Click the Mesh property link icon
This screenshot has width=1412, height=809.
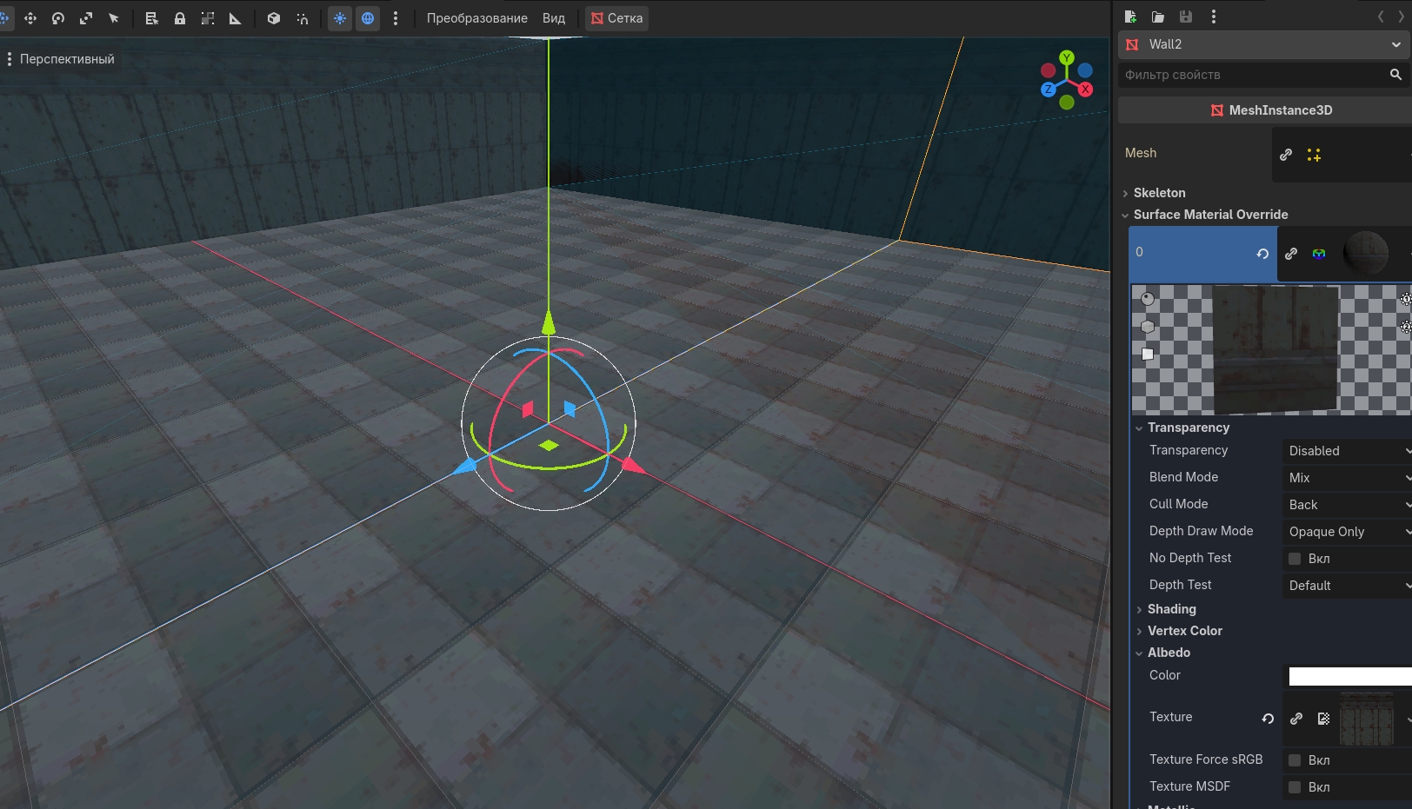click(x=1286, y=155)
